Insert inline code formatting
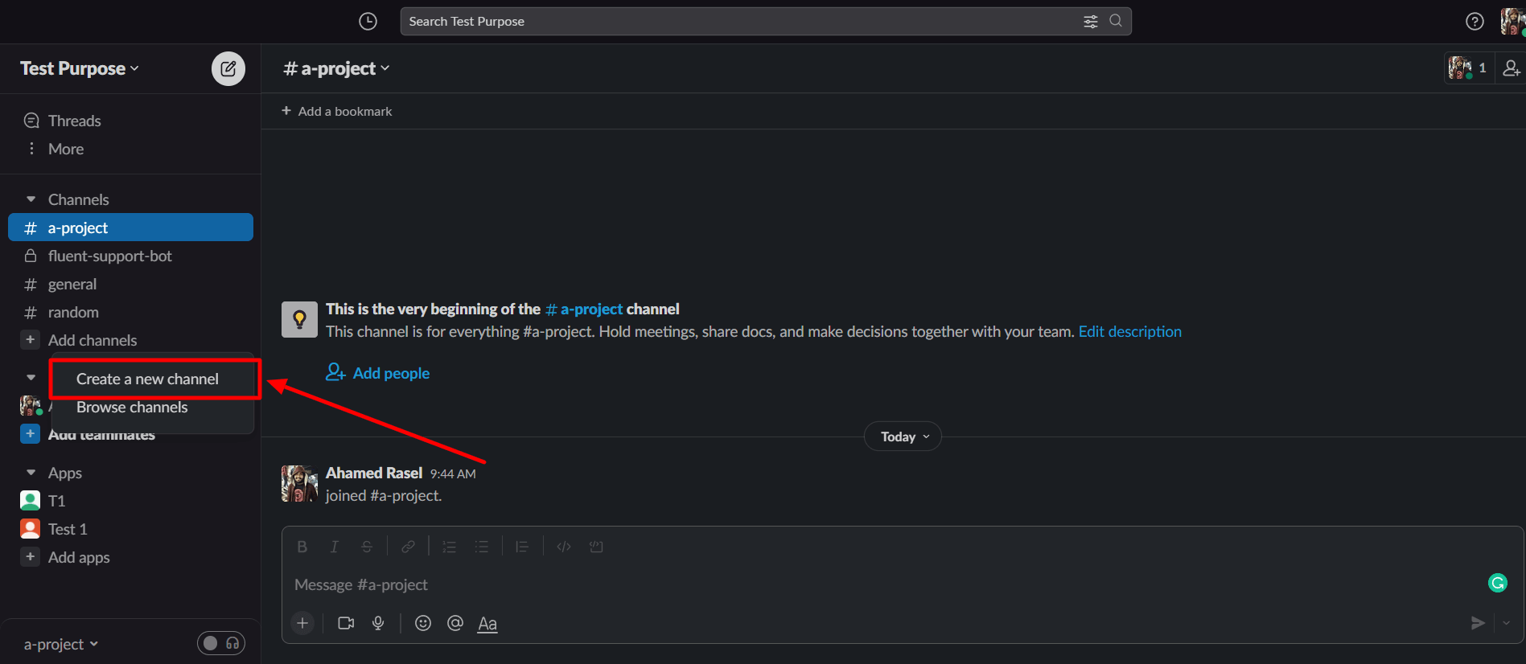Viewport: 1526px width, 664px height. pyautogui.click(x=564, y=547)
